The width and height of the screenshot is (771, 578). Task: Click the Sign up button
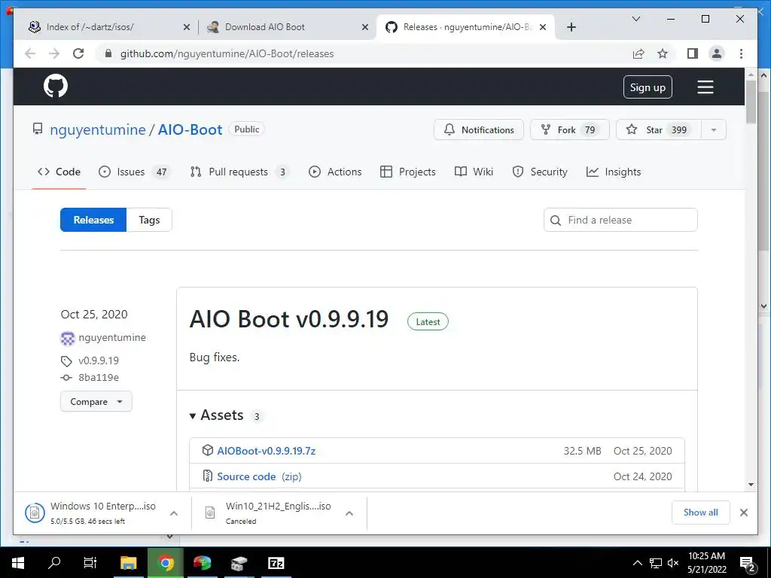[x=648, y=87]
